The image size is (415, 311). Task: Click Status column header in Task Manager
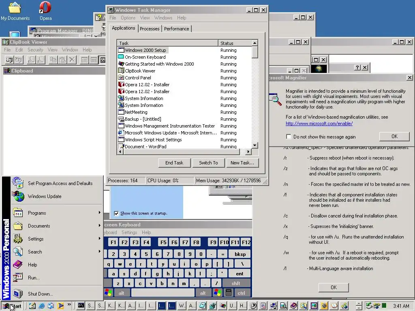click(x=235, y=43)
